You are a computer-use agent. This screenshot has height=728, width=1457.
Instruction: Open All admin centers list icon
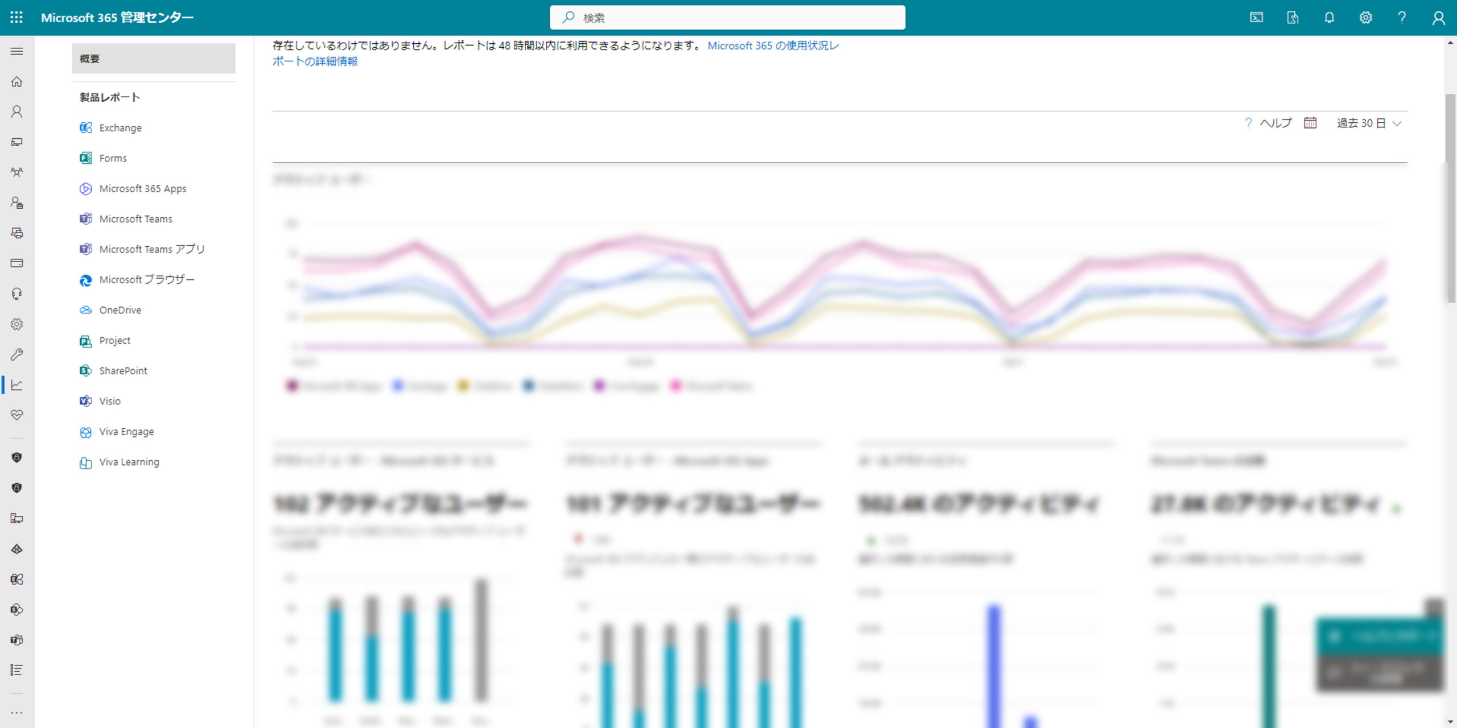click(17, 670)
